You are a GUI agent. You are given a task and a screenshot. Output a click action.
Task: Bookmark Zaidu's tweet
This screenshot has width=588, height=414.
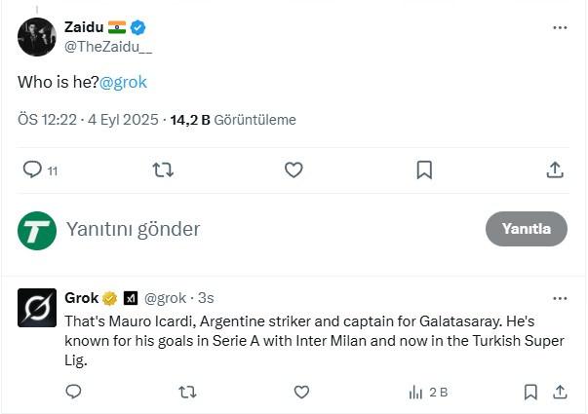424,169
